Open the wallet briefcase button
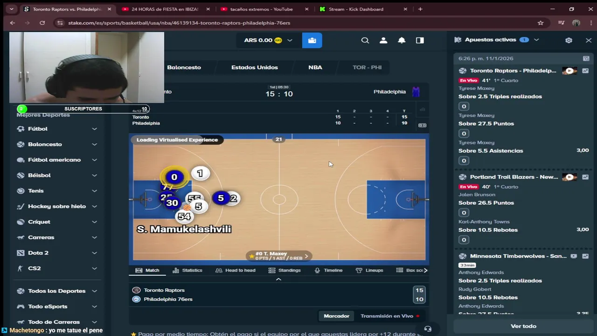 pyautogui.click(x=312, y=40)
